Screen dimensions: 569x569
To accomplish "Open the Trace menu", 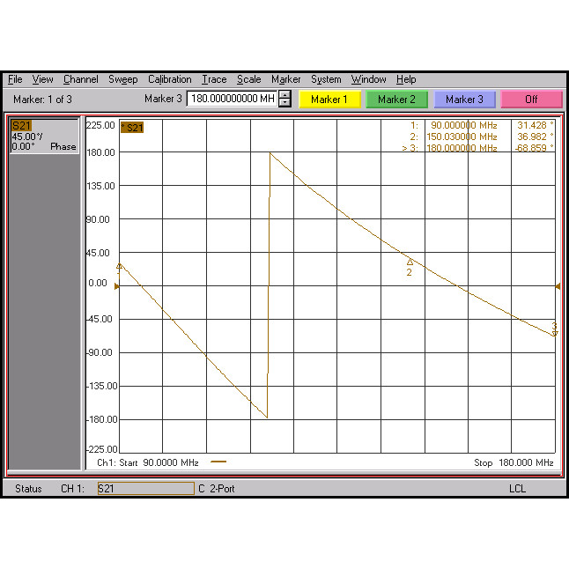I will click(214, 79).
